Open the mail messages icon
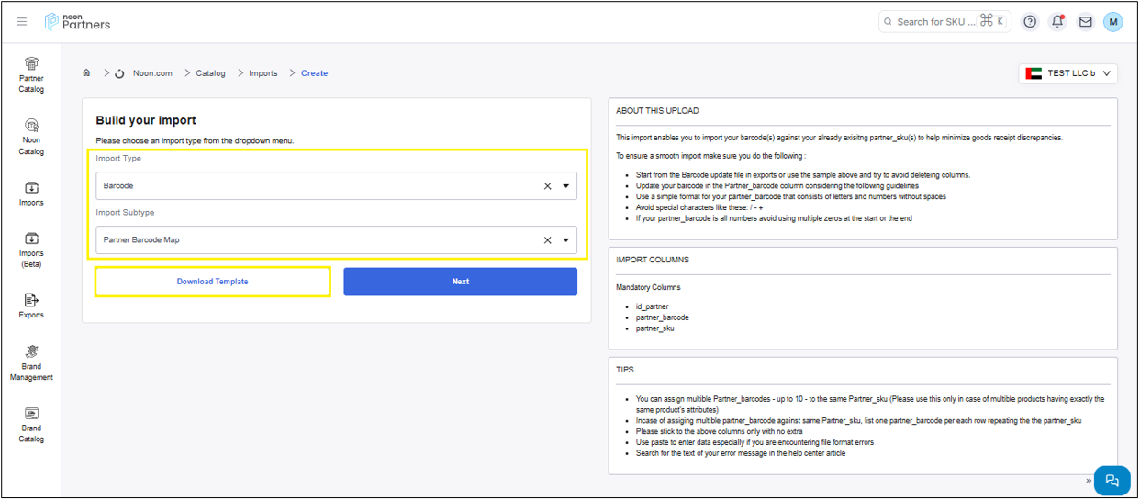Screen dimensions: 1140x500 pyautogui.click(x=1085, y=22)
